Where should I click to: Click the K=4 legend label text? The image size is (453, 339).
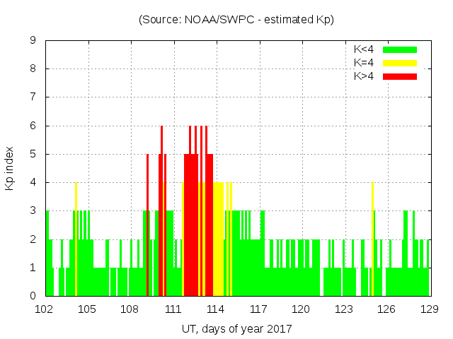point(364,63)
